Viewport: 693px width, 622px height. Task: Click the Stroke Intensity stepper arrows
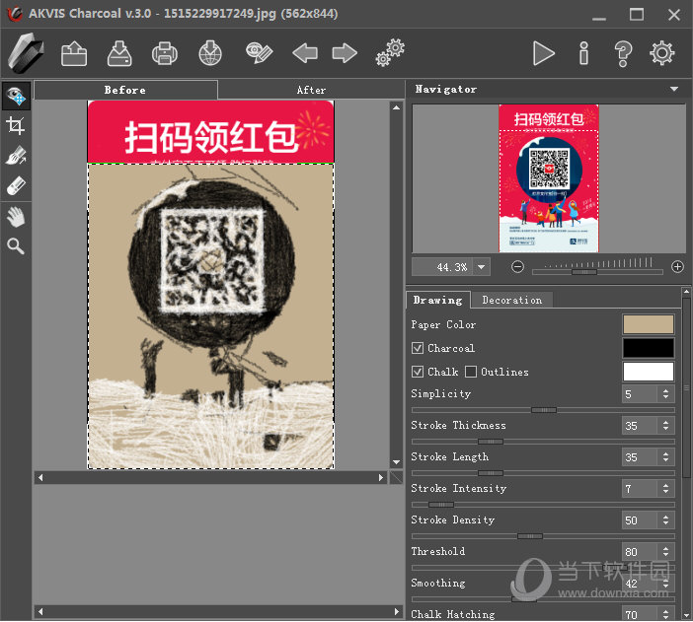point(665,489)
